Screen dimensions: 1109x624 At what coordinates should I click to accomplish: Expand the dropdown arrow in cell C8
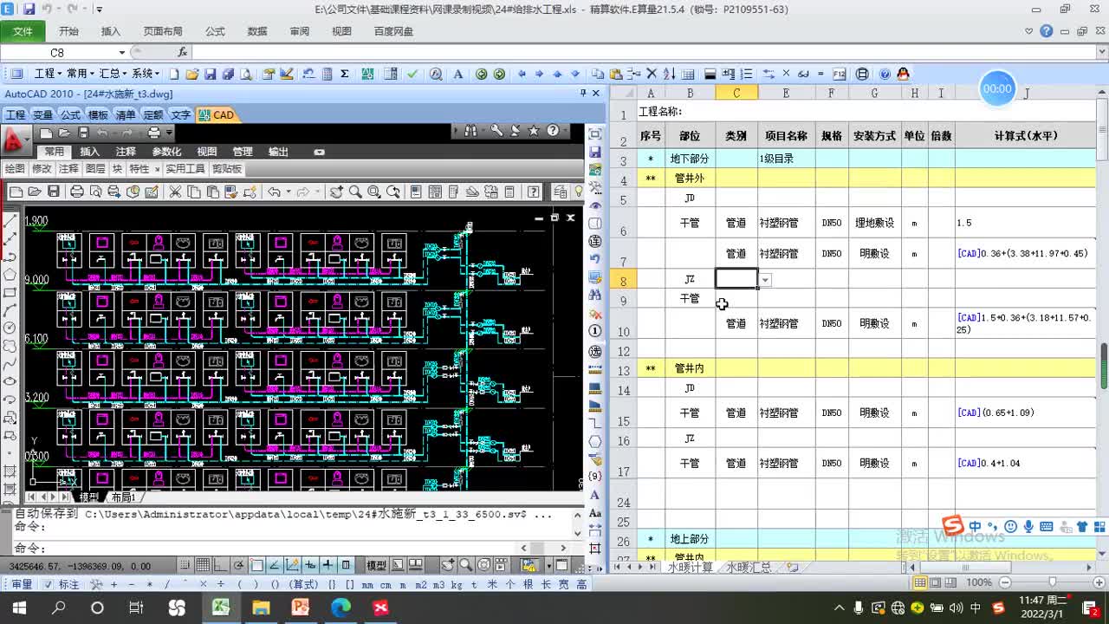pos(764,280)
